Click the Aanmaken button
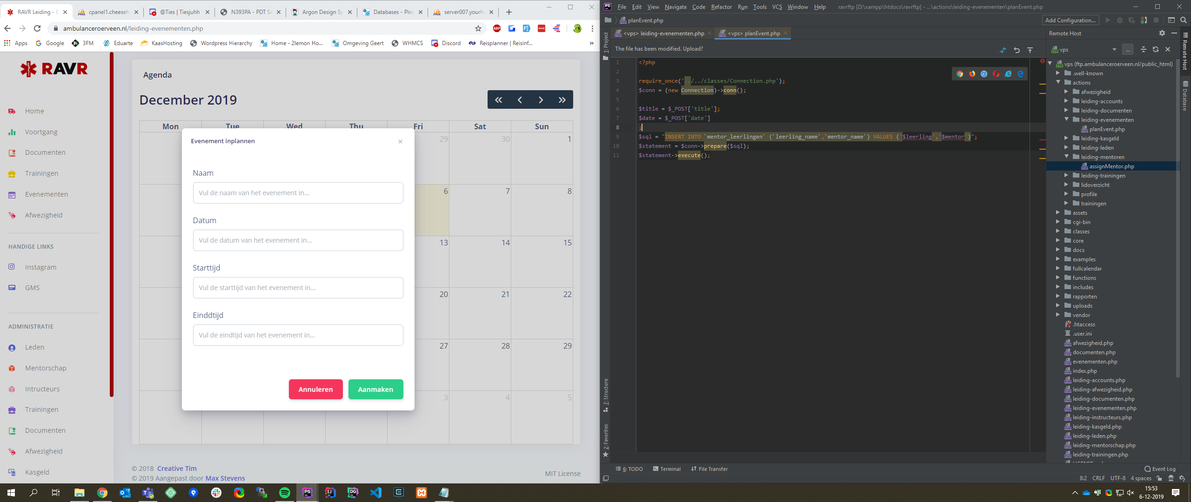 tap(375, 390)
